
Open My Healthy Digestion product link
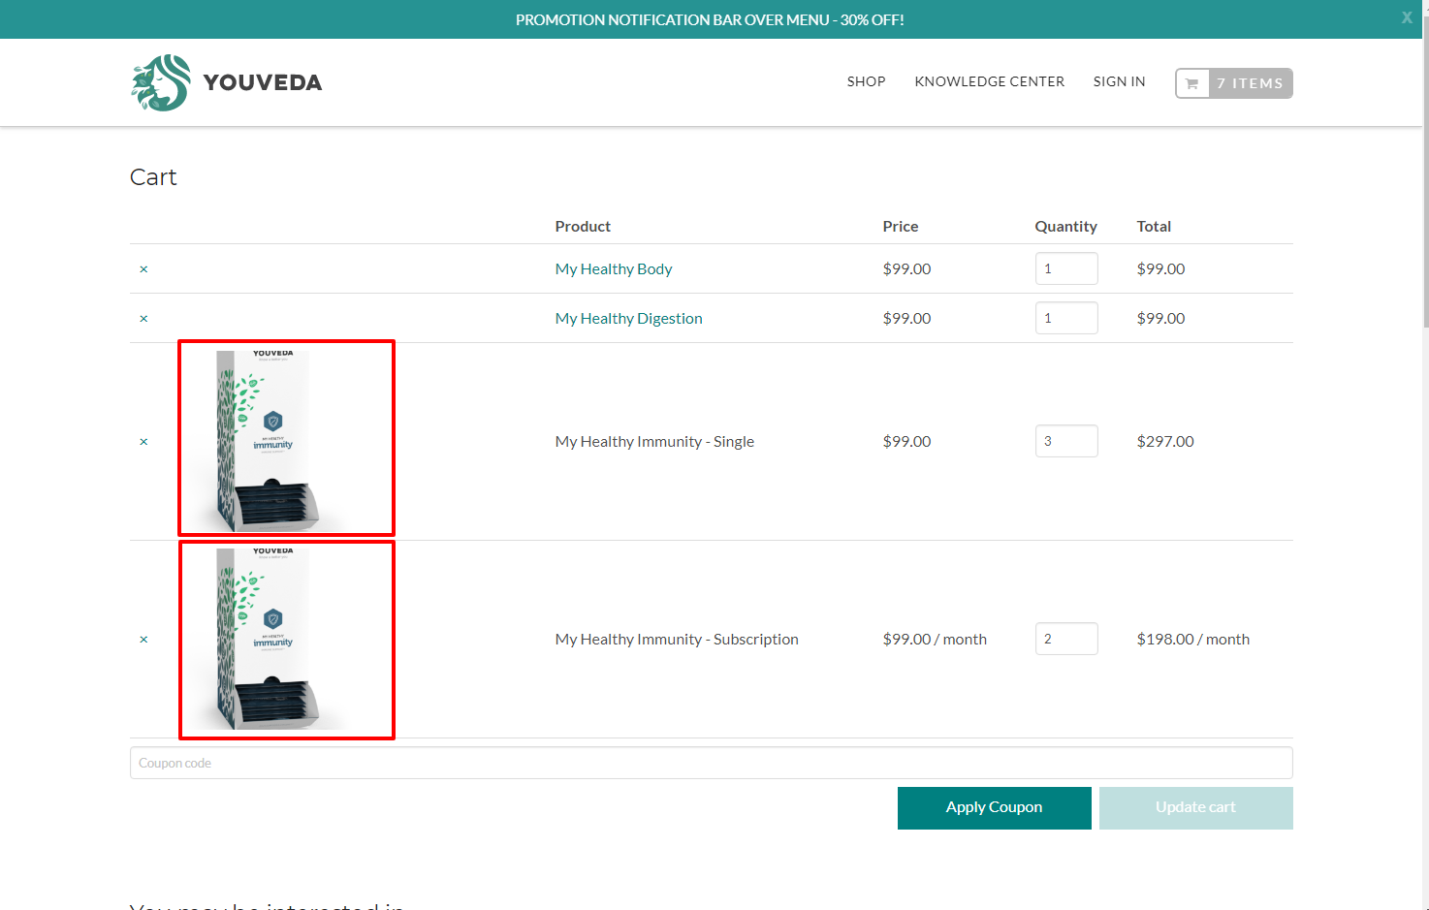coord(628,319)
